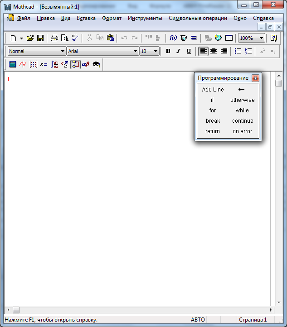The height and width of the screenshot is (327, 287).
Task: Open the Resource Center window icon
Action: tap(229, 38)
